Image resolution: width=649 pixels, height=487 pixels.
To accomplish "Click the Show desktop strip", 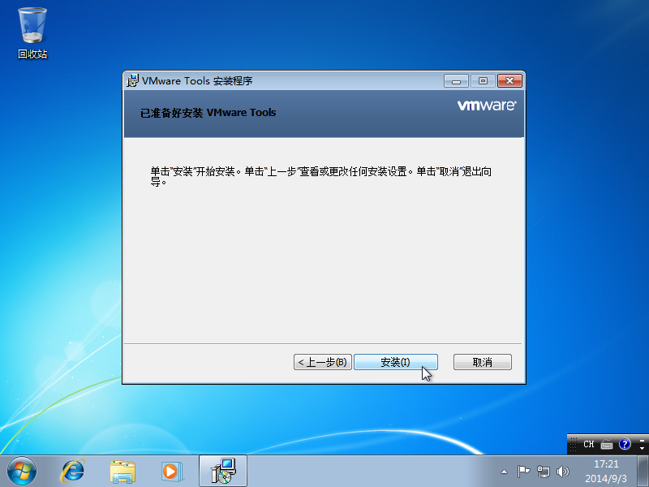I will pyautogui.click(x=643, y=472).
